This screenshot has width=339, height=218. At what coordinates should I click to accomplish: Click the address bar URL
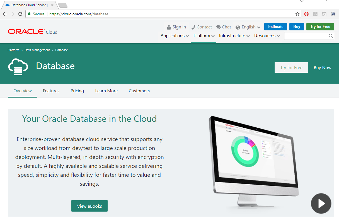pos(79,14)
